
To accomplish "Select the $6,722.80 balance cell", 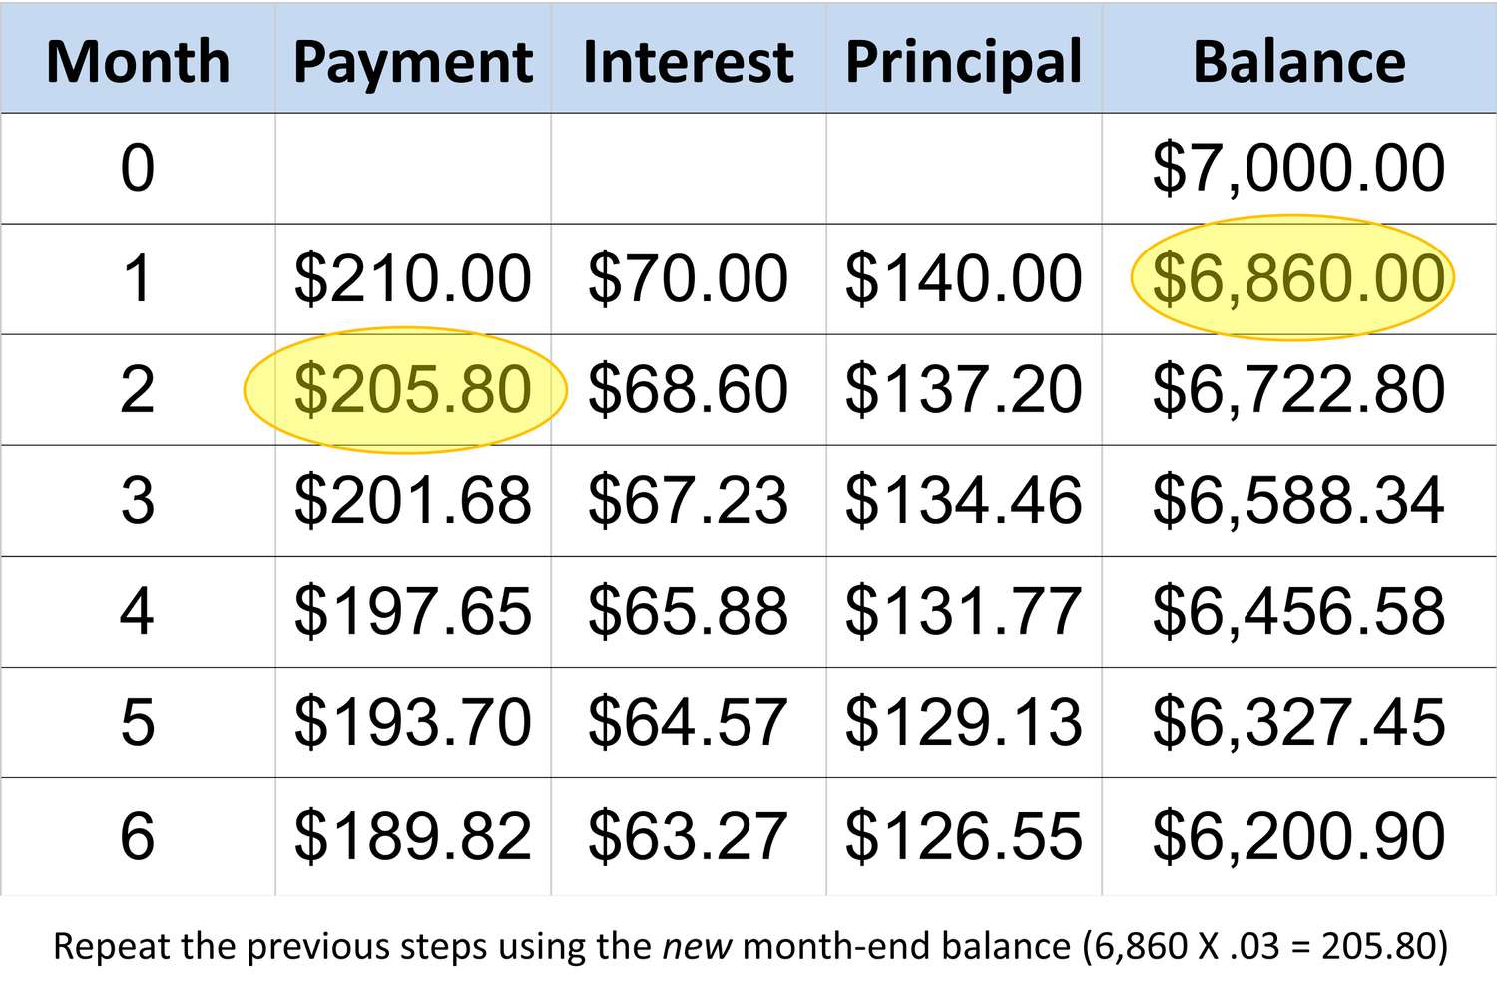I will pos(1298,389).
